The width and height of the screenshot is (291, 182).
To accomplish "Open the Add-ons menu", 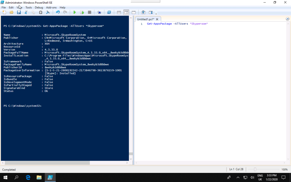I will (x=51, y=7).
